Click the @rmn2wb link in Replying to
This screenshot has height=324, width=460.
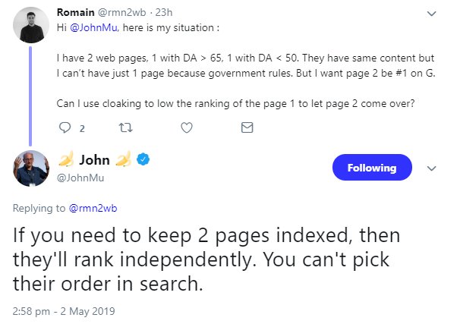[x=93, y=207]
